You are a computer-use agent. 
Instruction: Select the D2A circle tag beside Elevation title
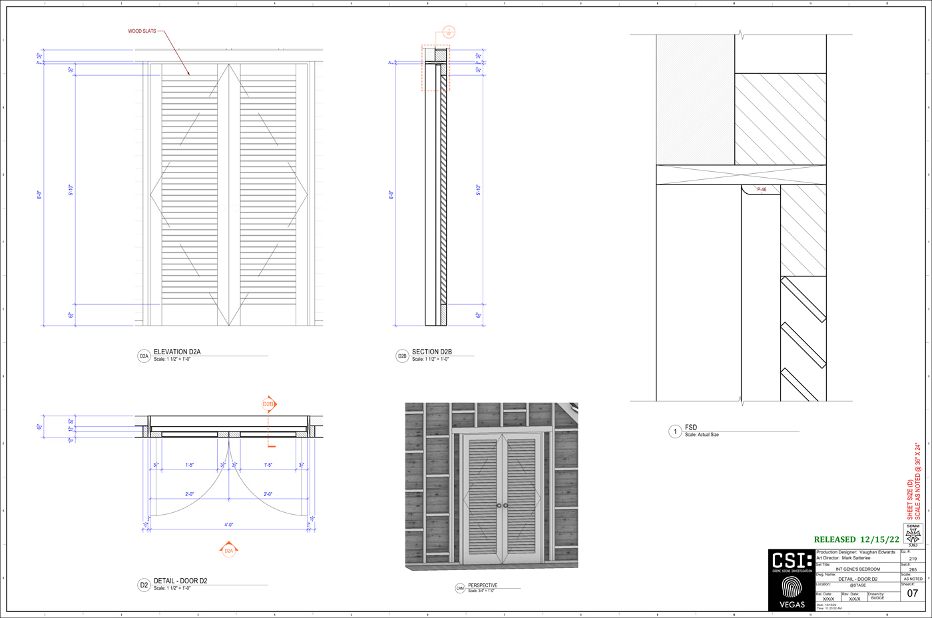[x=144, y=356]
